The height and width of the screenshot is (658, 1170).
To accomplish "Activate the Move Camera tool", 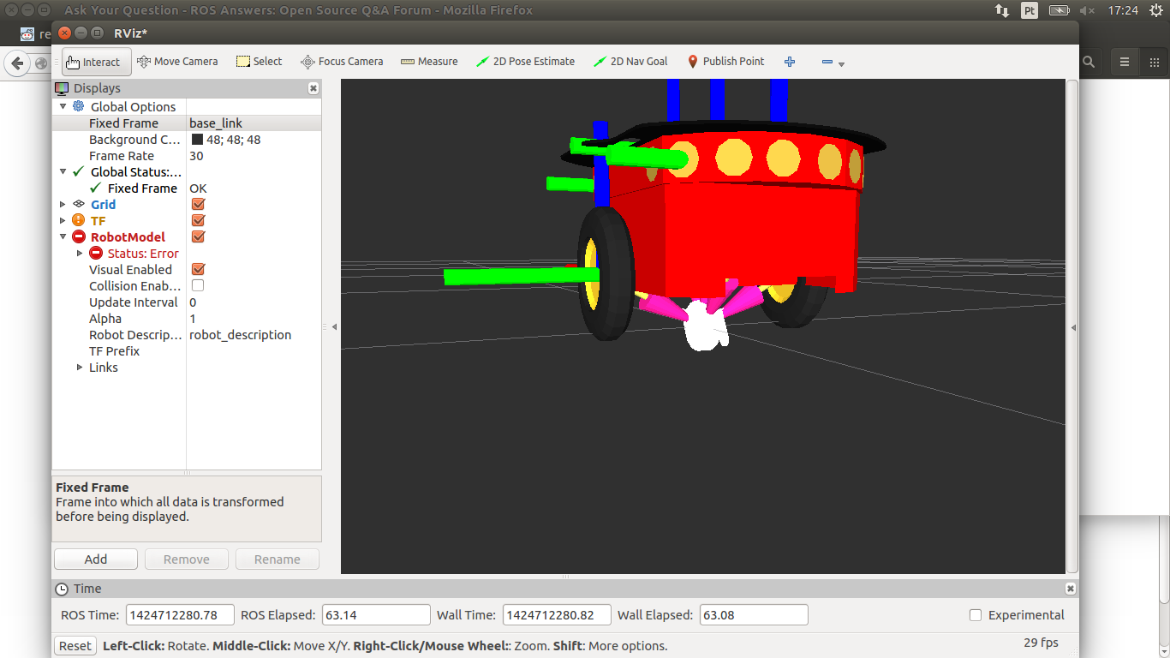I will pos(177,62).
